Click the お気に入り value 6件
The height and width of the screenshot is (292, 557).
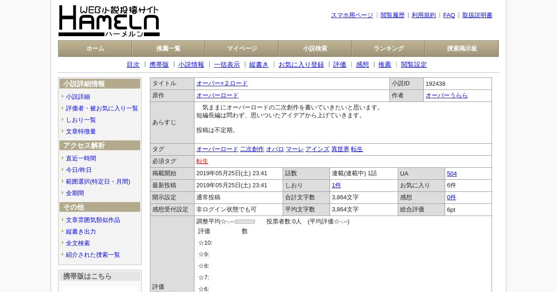452,185
